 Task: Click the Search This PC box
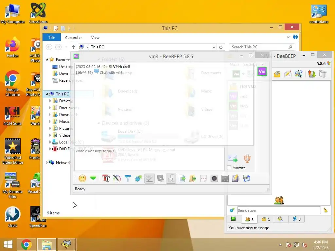coord(262,47)
